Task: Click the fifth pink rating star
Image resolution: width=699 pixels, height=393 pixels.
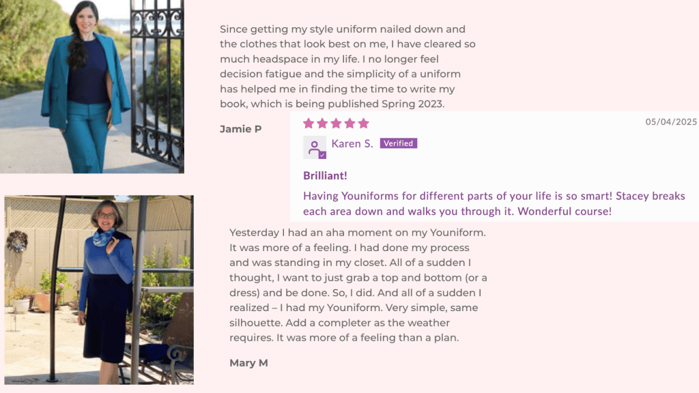Action: click(363, 123)
